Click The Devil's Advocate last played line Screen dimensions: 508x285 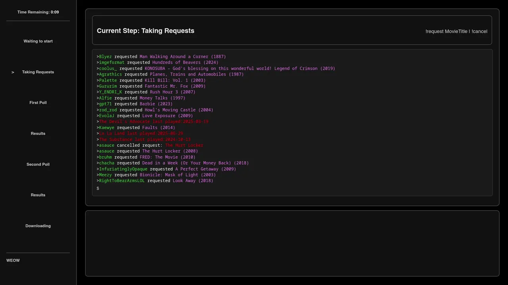click(154, 122)
